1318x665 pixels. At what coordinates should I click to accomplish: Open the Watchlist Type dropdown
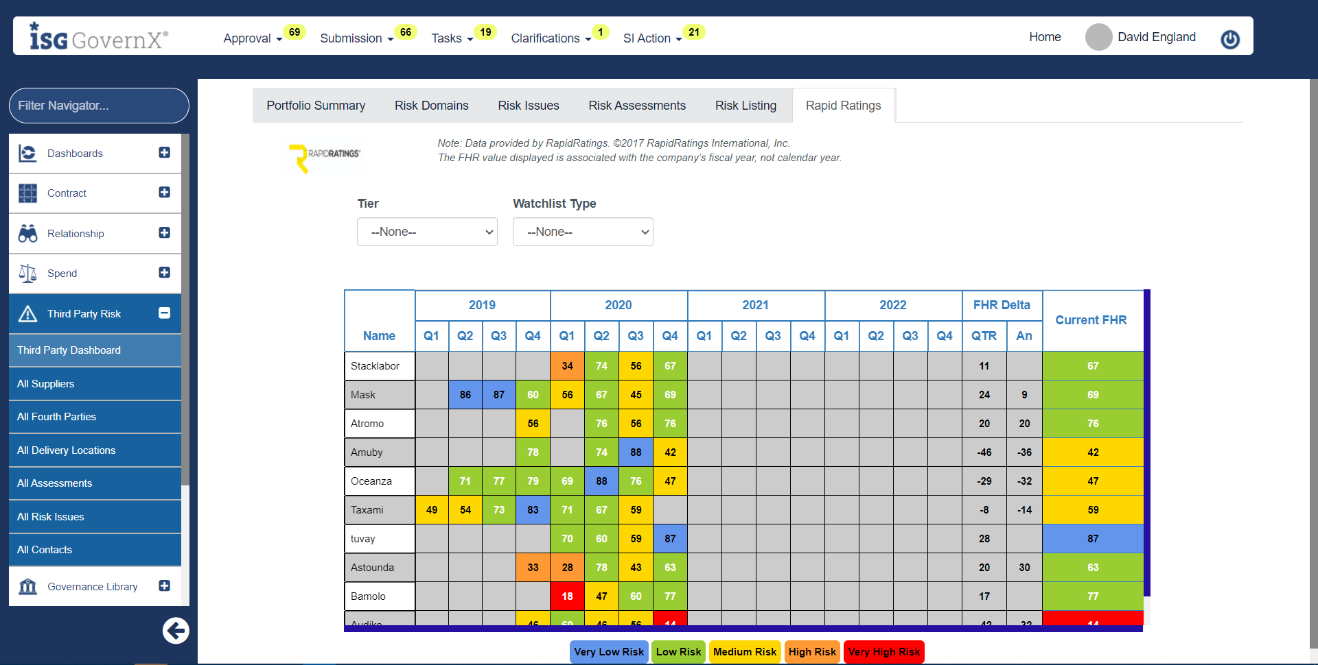click(583, 232)
